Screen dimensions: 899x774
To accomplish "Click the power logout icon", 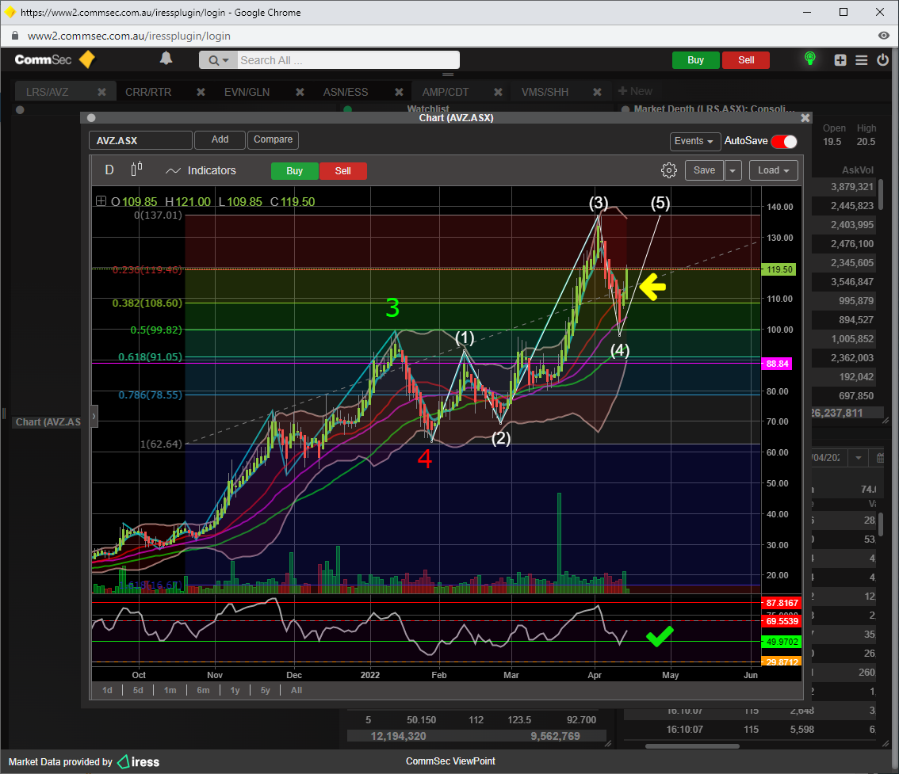I will tap(882, 59).
